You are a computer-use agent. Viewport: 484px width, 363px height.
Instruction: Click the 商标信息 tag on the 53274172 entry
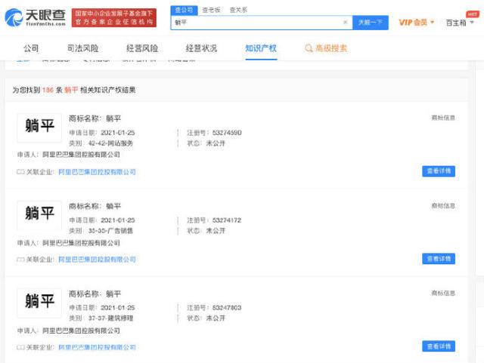(443, 206)
